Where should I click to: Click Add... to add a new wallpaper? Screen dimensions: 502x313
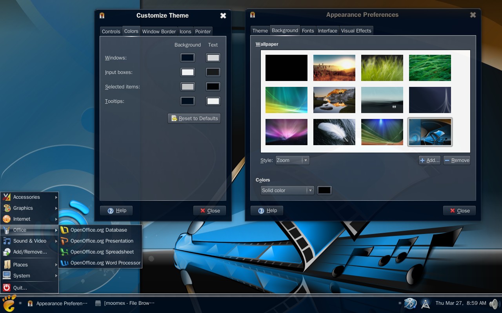tap(429, 160)
